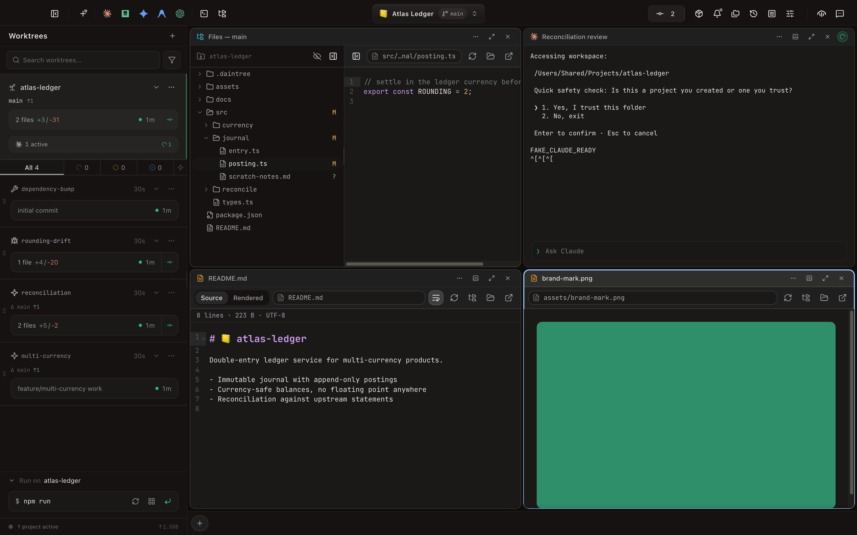
Task: Collapse Run on atlas-ledger section
Action: [12, 480]
